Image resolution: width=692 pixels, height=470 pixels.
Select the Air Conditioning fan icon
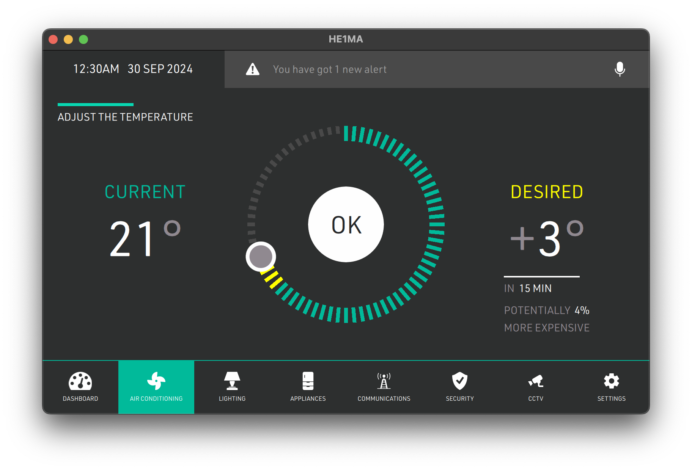(x=156, y=381)
